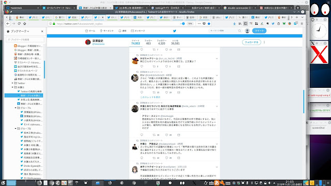Reply to the かぼちゃクリーム tweet
The image size is (331, 186).
142,67
